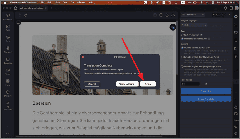Open the Edit menu in menu bar
This screenshot has width=240, height=139.
tap(49, 3)
